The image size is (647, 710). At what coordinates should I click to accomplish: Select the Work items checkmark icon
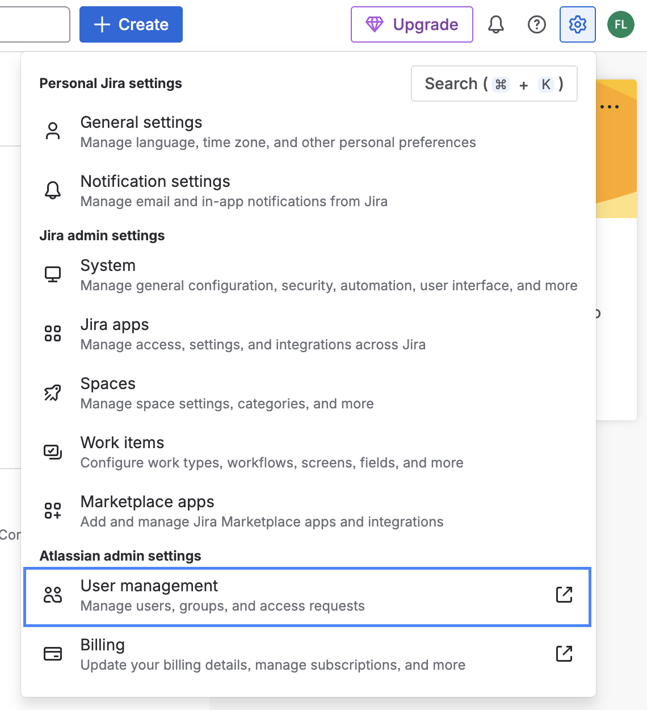pyautogui.click(x=52, y=451)
